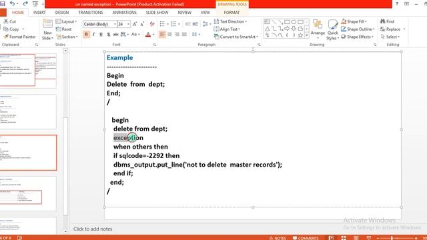The width and height of the screenshot is (427, 240).
Task: Click the Save icon in title bar
Action: point(3,3)
